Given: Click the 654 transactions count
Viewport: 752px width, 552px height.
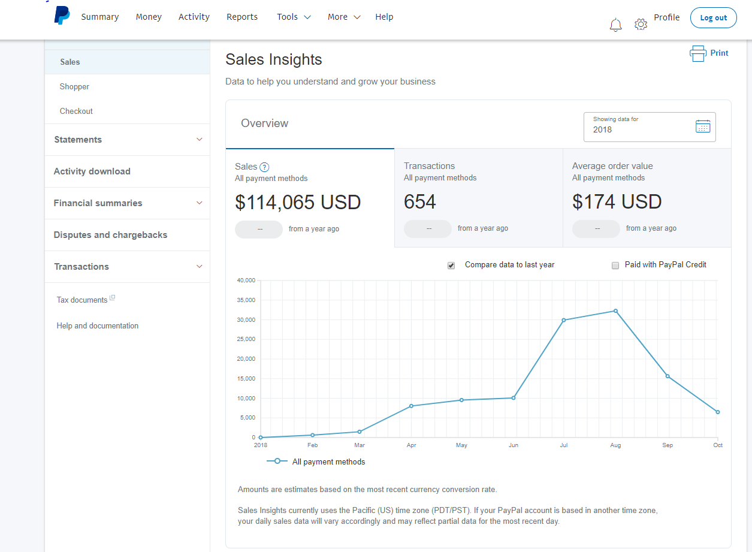Looking at the screenshot, I should (x=420, y=201).
